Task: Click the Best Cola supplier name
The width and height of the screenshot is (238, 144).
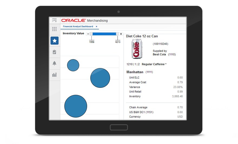Action: [x=159, y=54]
